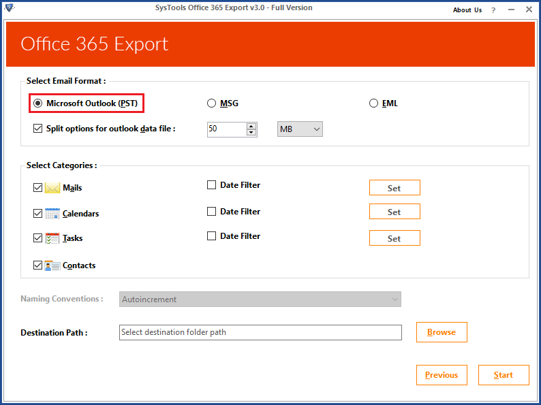Toggle split options for outlook data file

coord(37,129)
